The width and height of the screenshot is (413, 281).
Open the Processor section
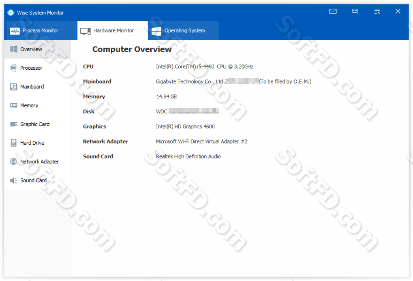[38, 68]
